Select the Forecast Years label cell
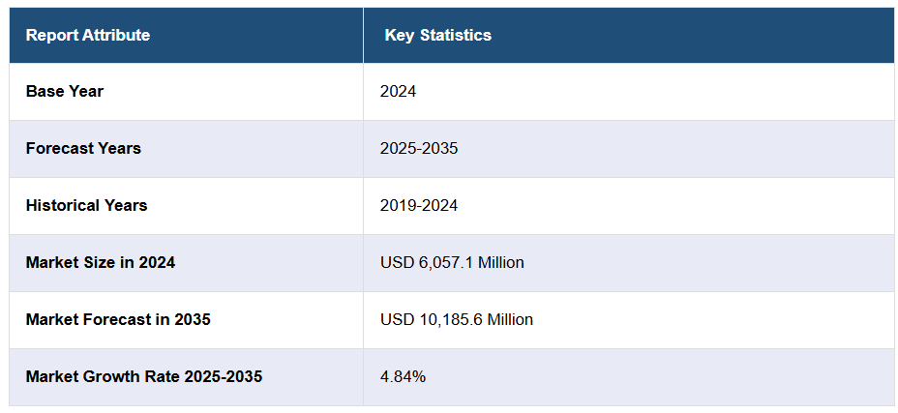898x413 pixels. click(83, 149)
